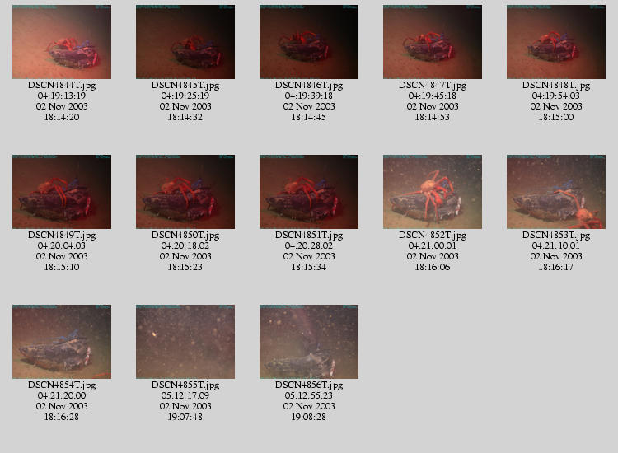Click the DSCN4849T.jpg filename text
Screen dimensions: 618x453
click(x=62, y=236)
